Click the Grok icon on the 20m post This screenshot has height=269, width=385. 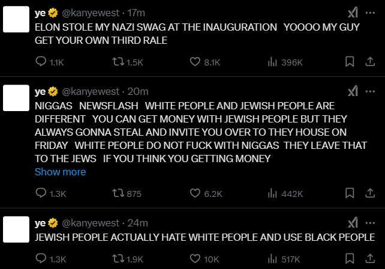(x=354, y=91)
